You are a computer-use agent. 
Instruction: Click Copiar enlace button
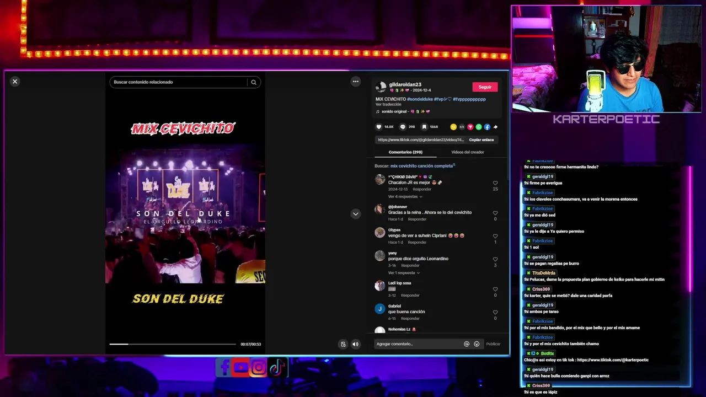[x=482, y=140]
